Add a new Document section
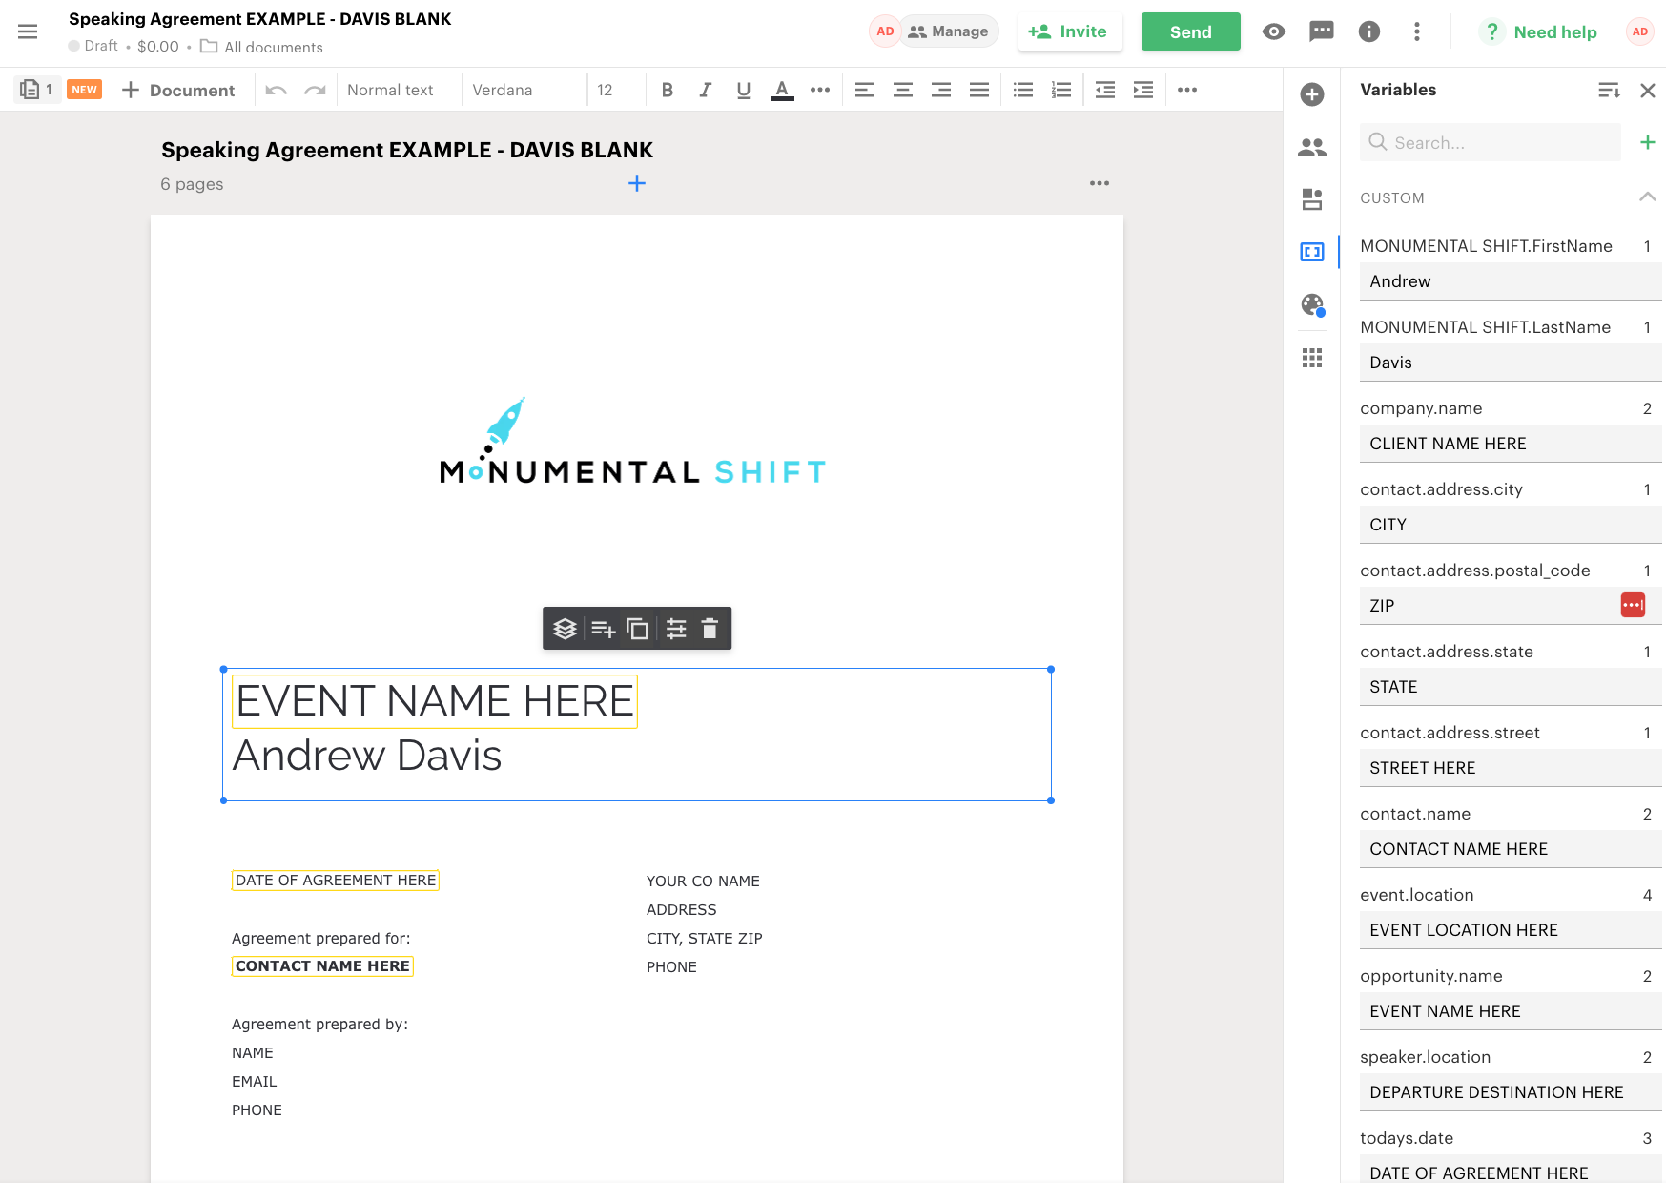 178,90
